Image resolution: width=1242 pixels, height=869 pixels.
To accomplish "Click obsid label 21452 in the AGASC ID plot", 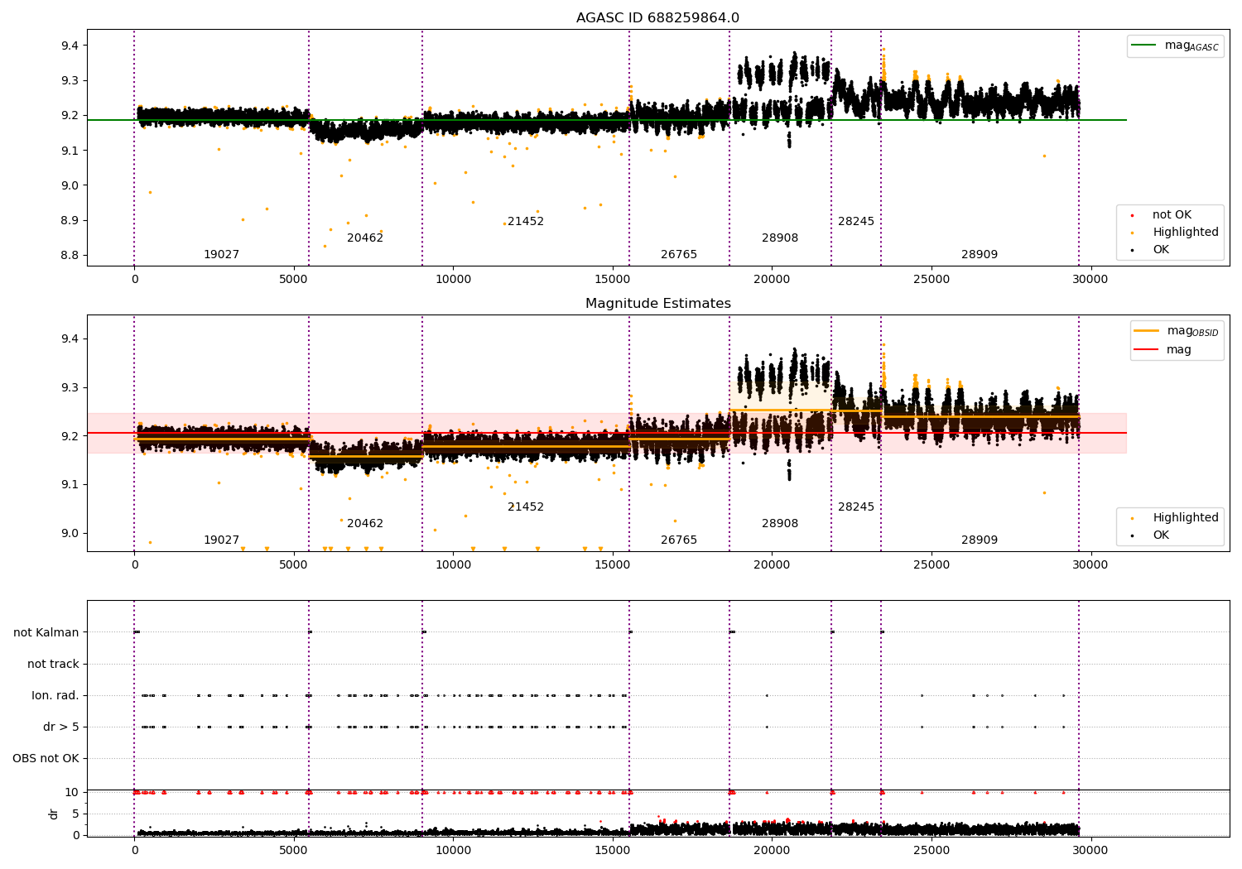I will [x=526, y=222].
